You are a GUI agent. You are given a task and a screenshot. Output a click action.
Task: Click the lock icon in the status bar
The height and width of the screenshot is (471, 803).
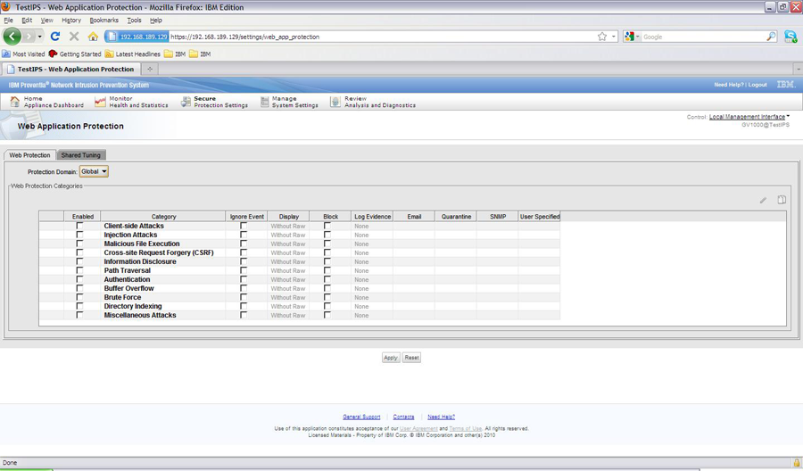pyautogui.click(x=797, y=462)
